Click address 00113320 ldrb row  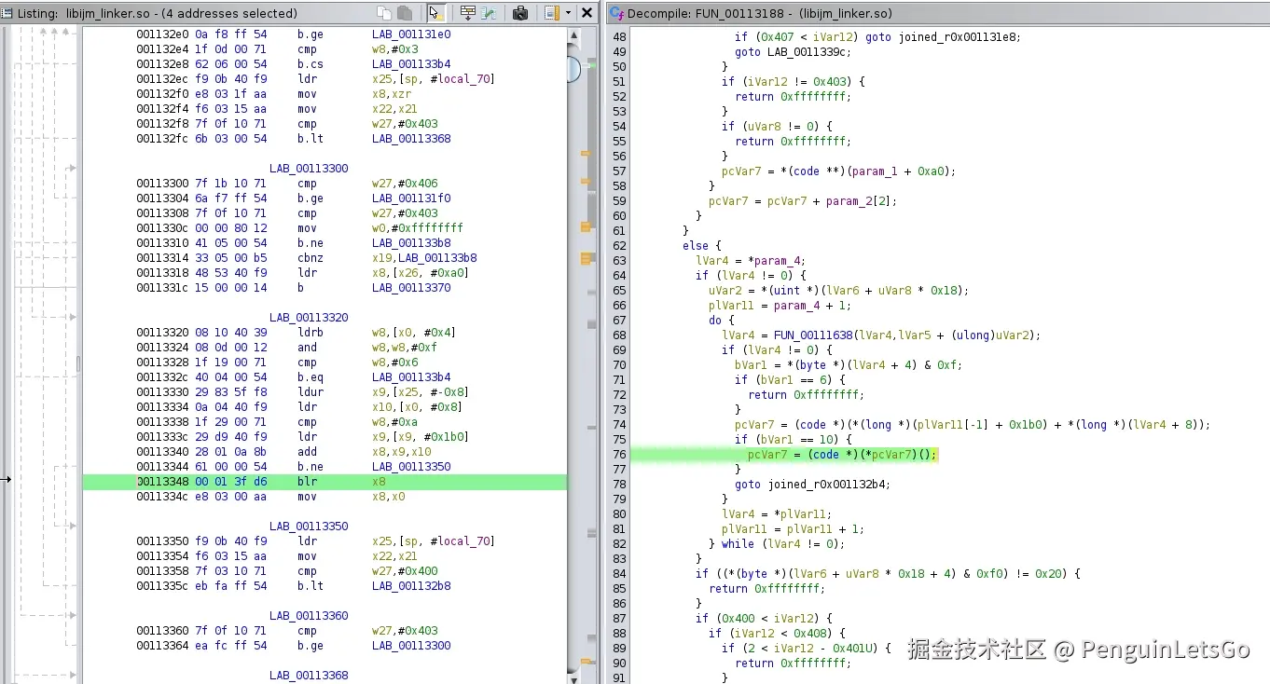point(161,333)
